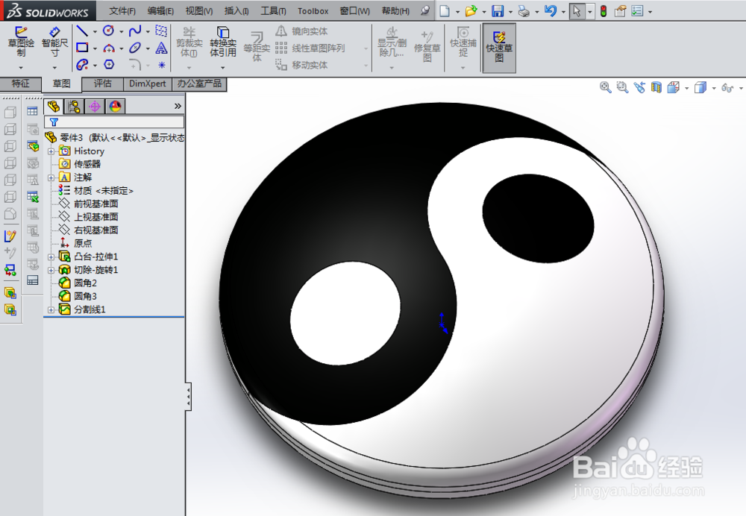Open the 工具(T) menu

pos(273,11)
